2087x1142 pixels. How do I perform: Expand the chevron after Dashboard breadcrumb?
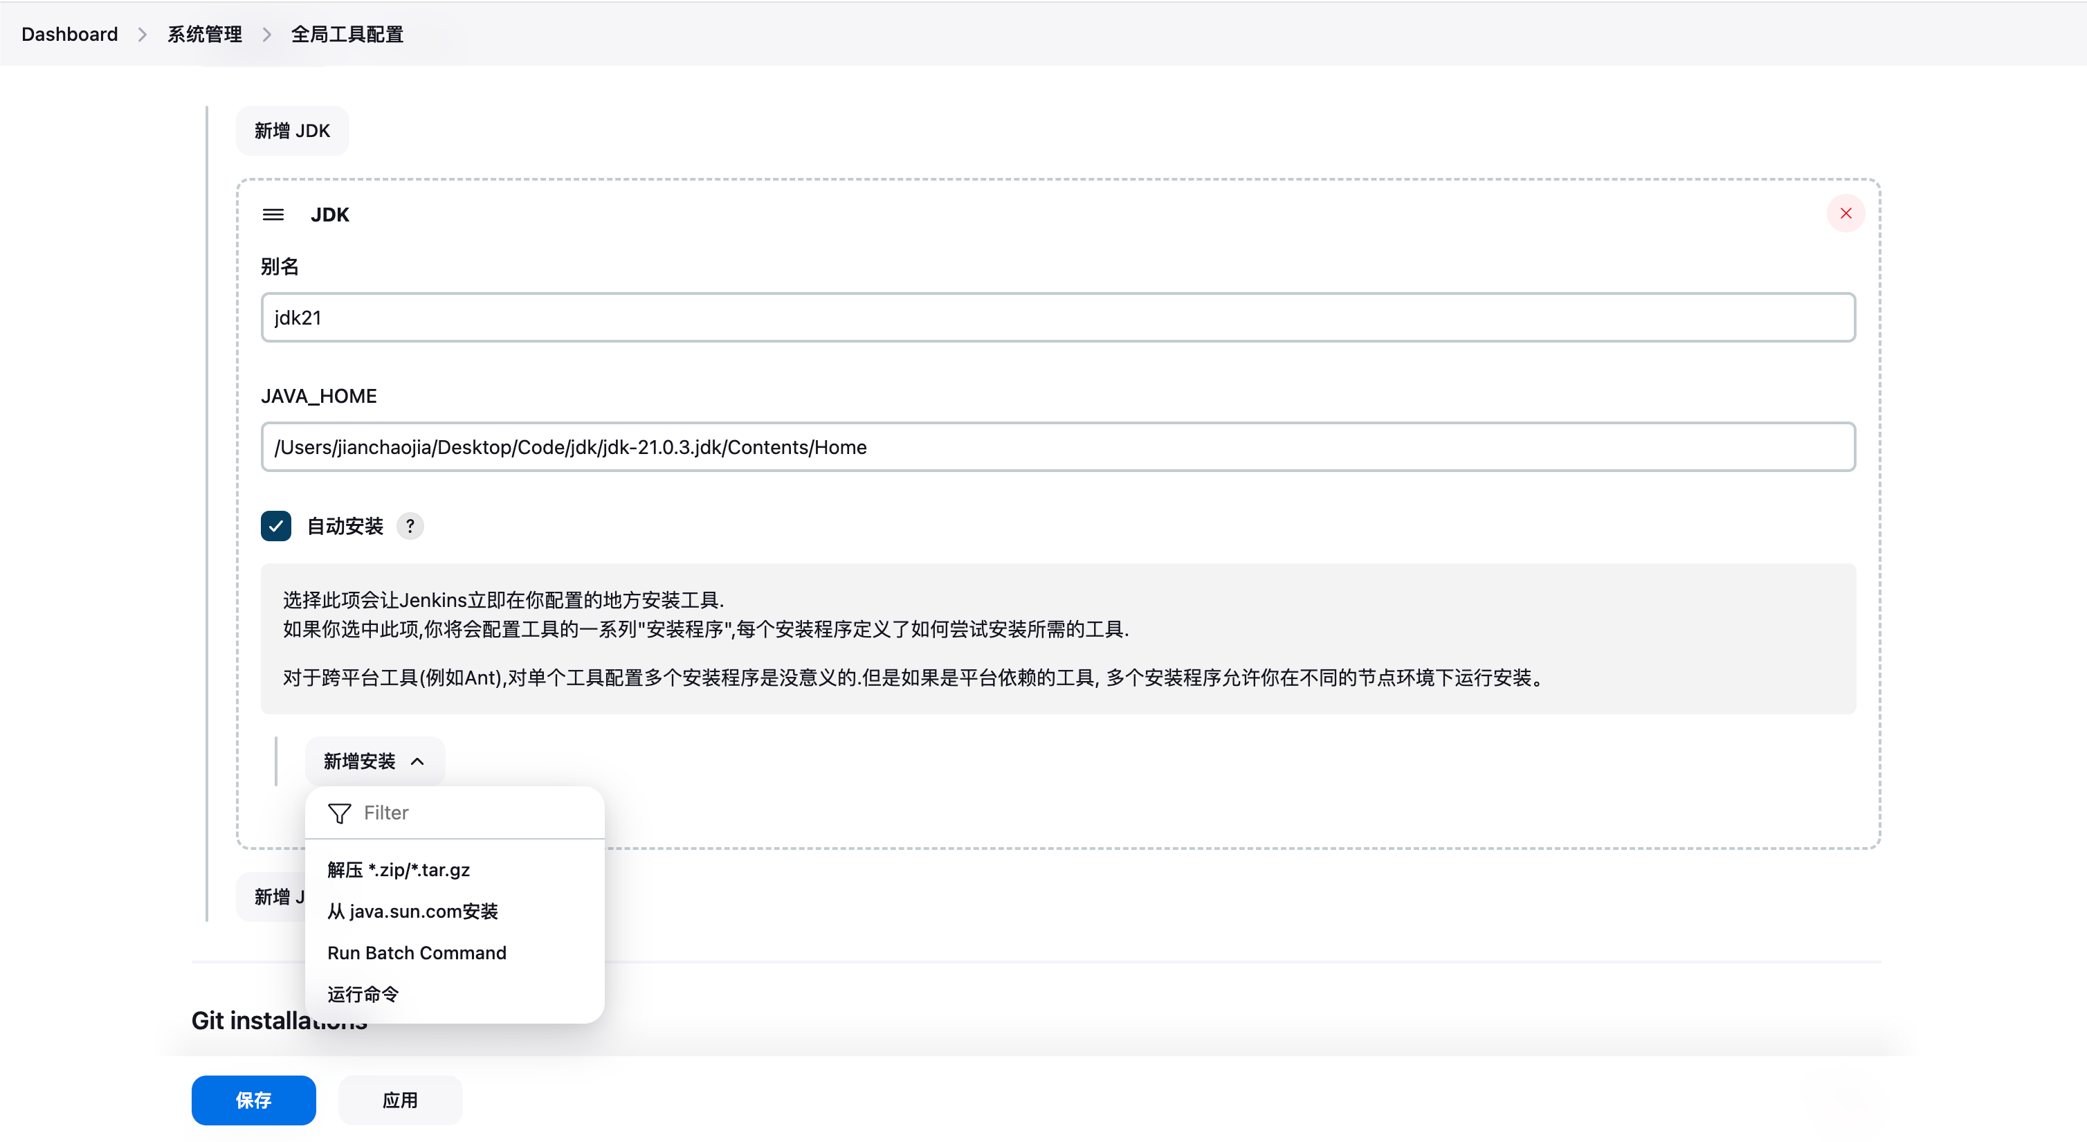[x=143, y=34]
